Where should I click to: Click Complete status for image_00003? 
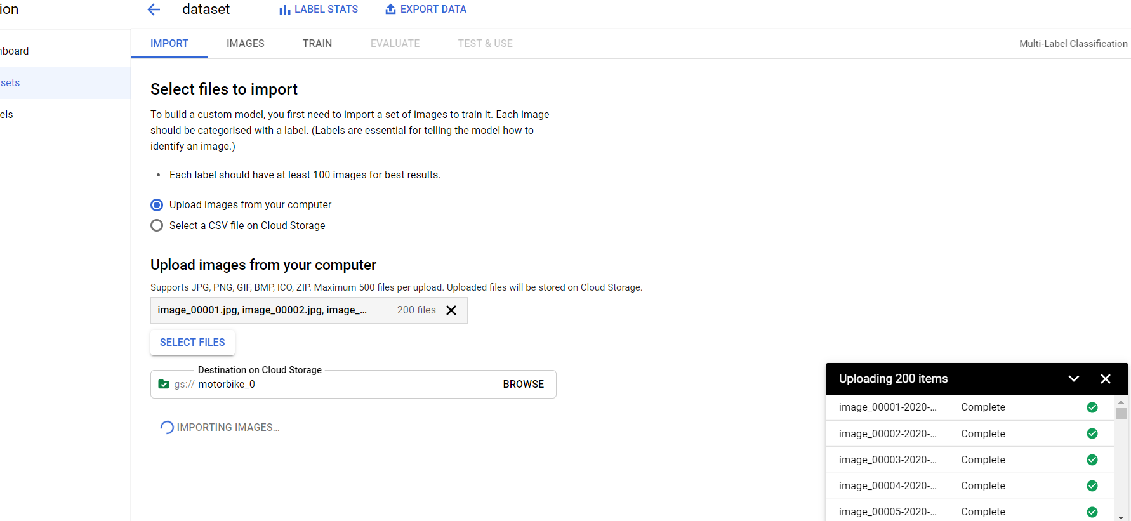tap(983, 459)
